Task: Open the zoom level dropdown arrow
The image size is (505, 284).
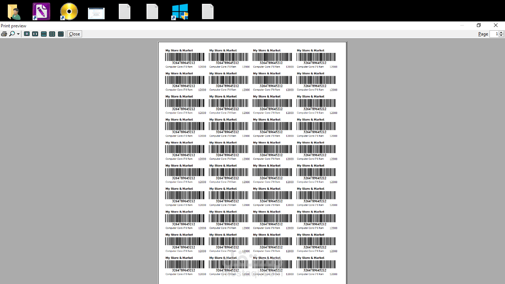Action: [x=18, y=34]
